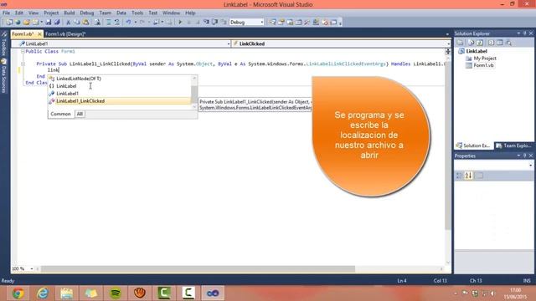This screenshot has height=301, width=536.
Task: Open the File menu
Action: tap(6, 13)
